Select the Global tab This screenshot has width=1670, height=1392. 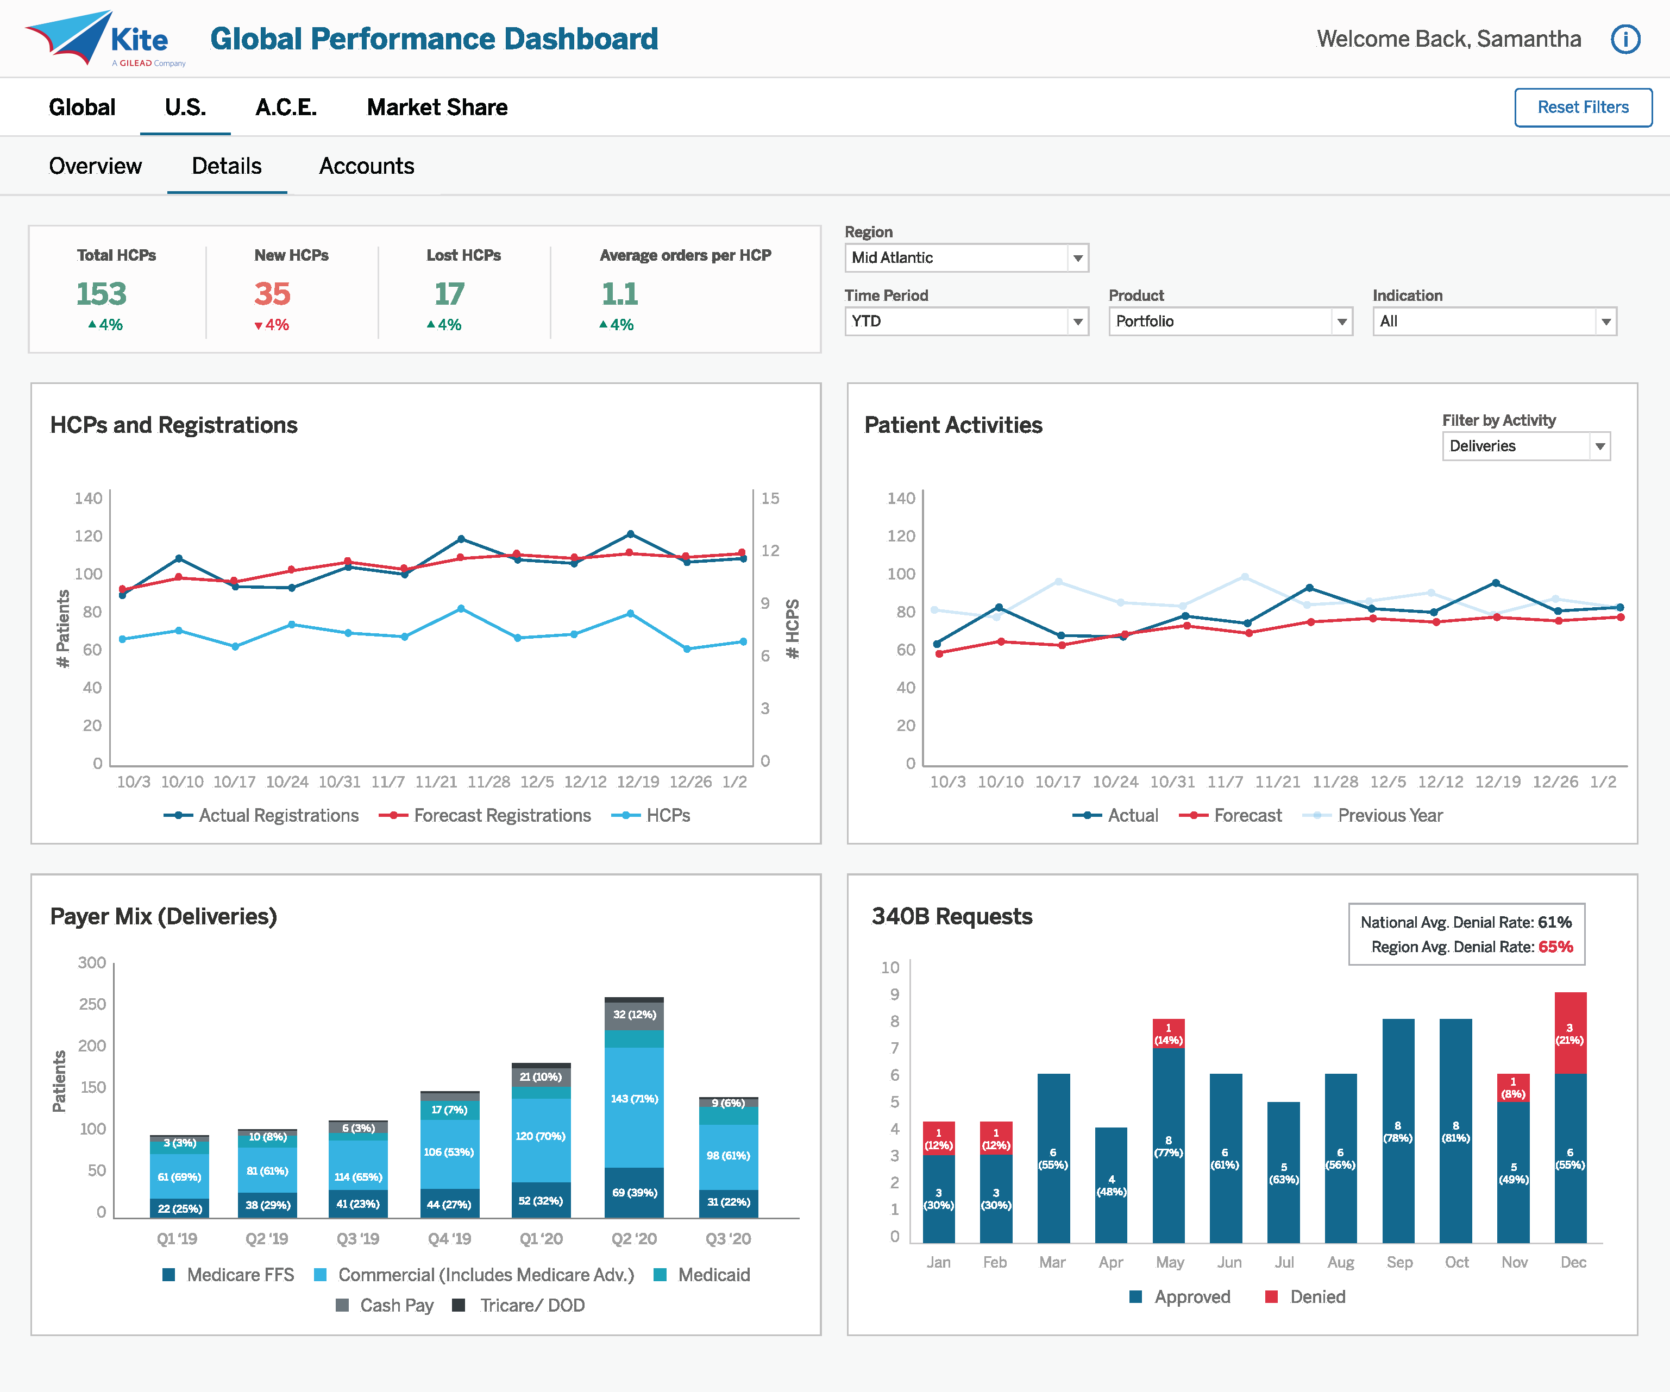pos(82,108)
